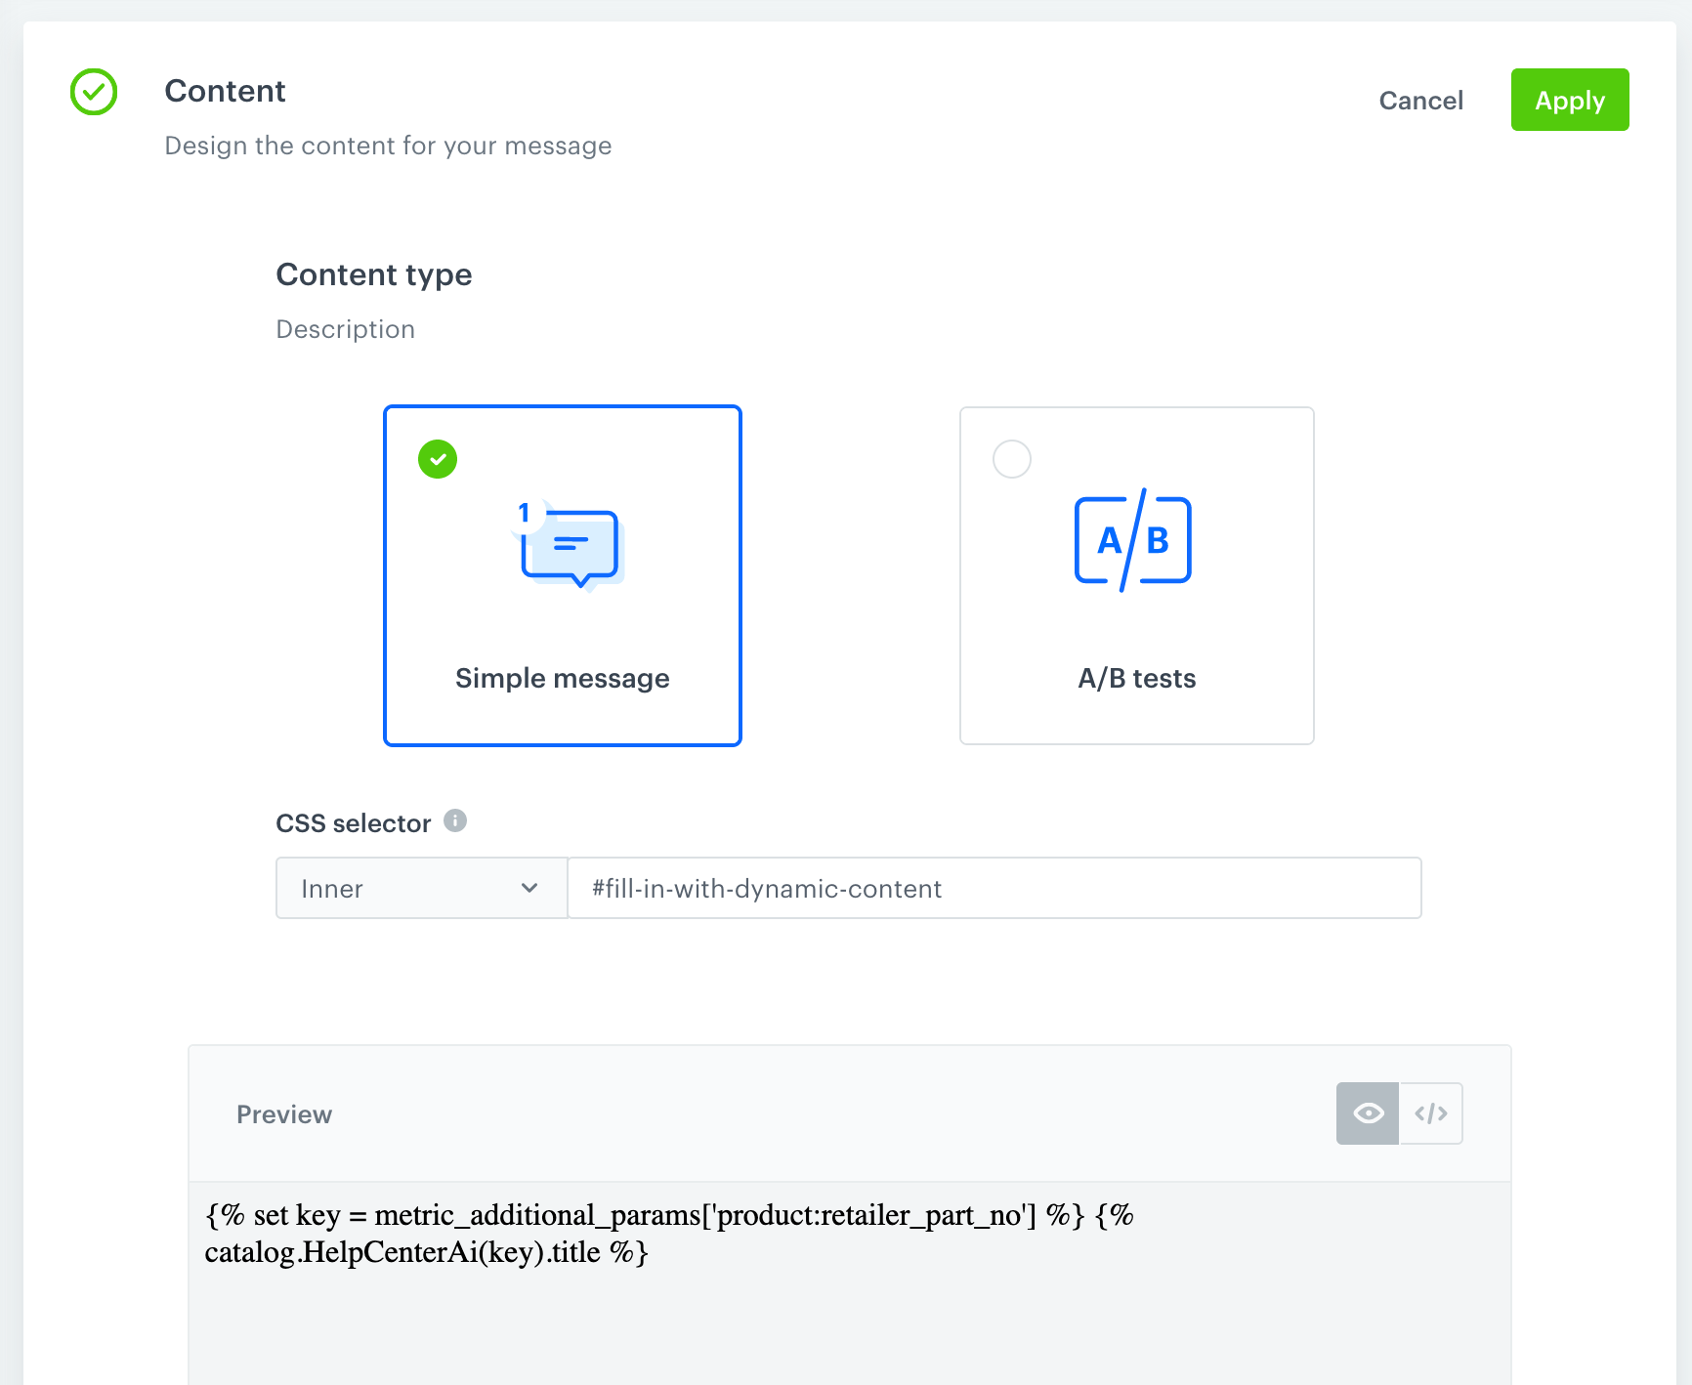Click the Content section title
This screenshot has width=1692, height=1385.
click(225, 91)
